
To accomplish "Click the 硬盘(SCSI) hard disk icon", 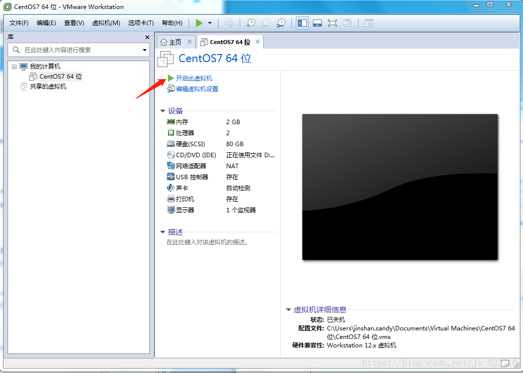I will pyautogui.click(x=171, y=144).
